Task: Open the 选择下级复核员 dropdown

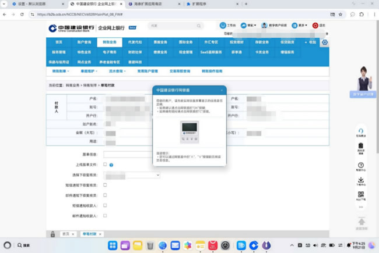Action: 132,175
